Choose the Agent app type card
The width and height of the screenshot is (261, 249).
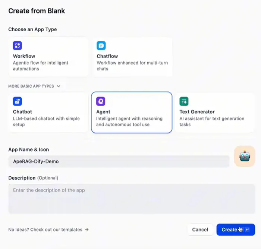click(x=132, y=113)
